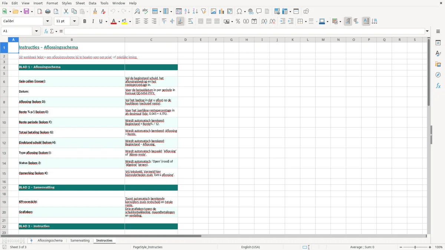Insert comment icon

tap(259, 11)
